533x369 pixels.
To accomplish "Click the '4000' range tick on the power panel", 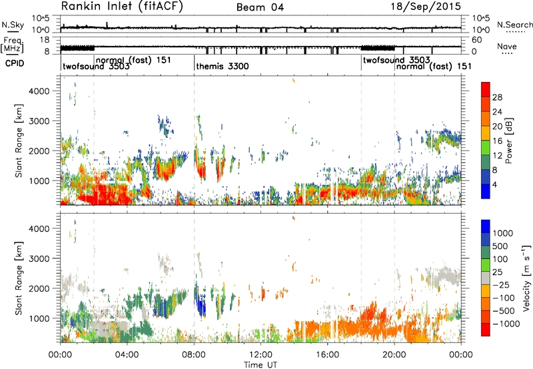I will pos(39,91).
